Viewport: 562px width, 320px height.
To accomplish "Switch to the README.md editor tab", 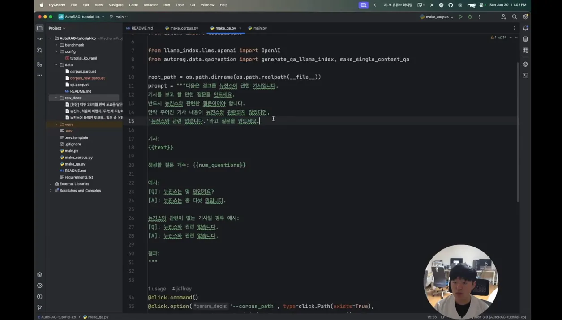I will tap(140, 28).
